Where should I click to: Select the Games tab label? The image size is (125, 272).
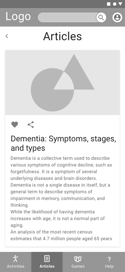tap(78, 266)
